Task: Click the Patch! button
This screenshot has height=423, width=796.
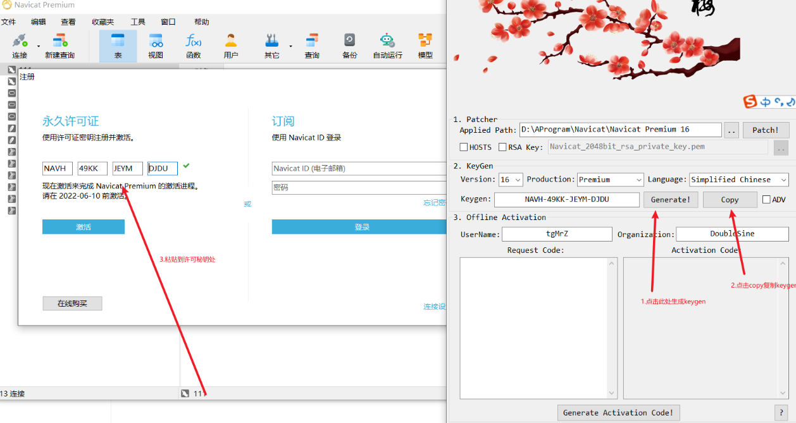Action: [x=766, y=130]
